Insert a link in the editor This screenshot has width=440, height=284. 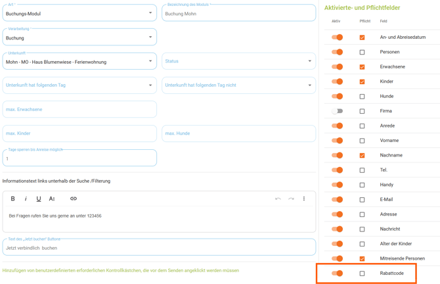(73, 199)
